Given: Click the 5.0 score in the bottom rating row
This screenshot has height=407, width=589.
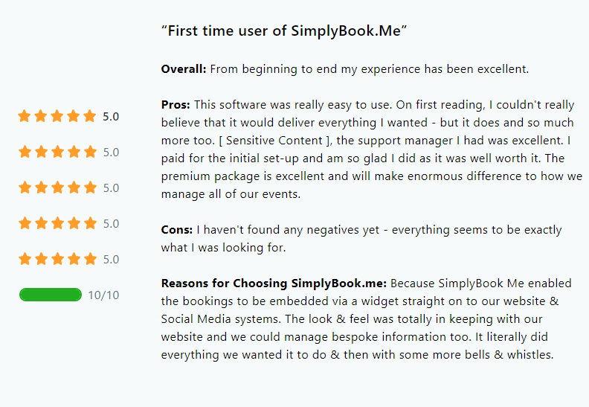Looking at the screenshot, I should [x=112, y=260].
